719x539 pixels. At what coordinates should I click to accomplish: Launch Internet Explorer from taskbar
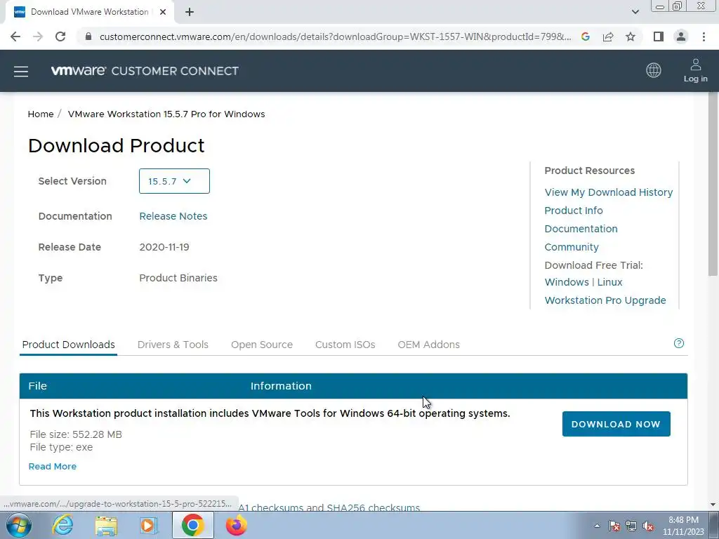[62, 525]
